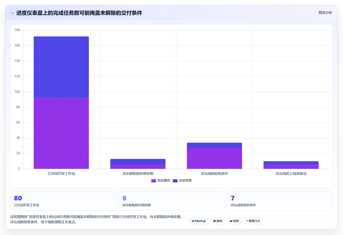The width and height of the screenshot is (343, 235).
Task: Click blue 改进效果 segment of 已关闭开发工作项 bar
Action: (61, 67)
